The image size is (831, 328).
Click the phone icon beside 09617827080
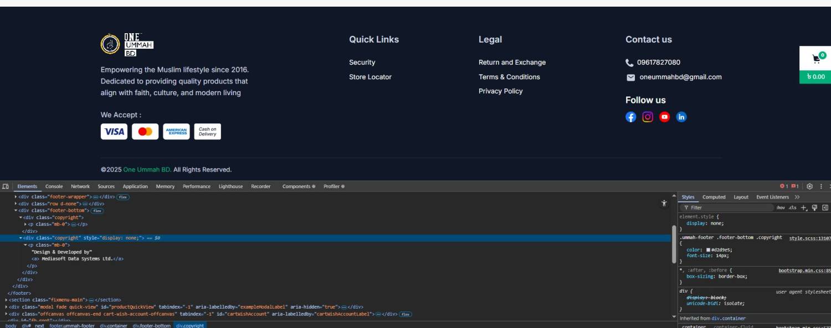[629, 63]
